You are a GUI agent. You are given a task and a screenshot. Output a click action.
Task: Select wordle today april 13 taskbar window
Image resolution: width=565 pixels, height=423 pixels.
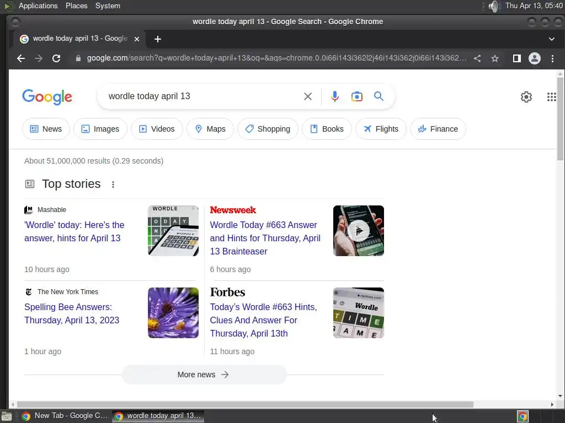click(158, 416)
